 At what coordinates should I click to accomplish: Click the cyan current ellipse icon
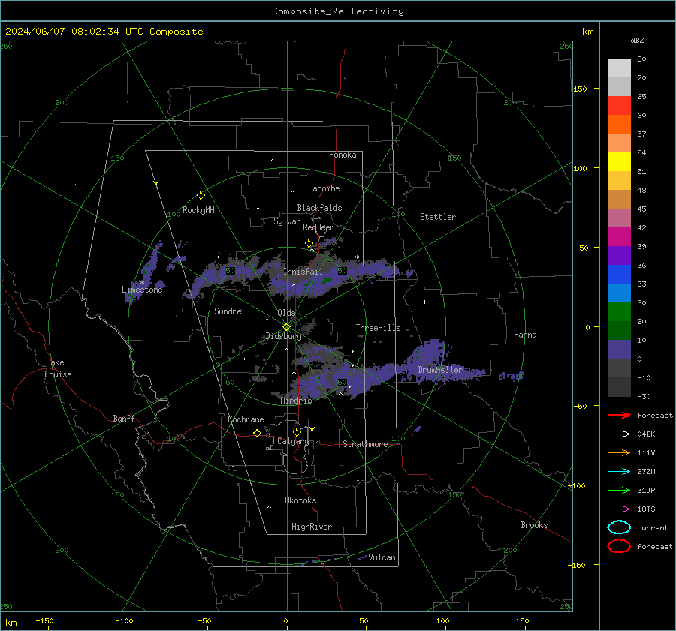(619, 527)
